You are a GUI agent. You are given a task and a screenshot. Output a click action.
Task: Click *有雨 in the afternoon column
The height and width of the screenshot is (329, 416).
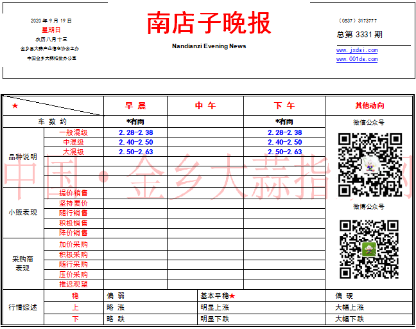click(x=284, y=121)
